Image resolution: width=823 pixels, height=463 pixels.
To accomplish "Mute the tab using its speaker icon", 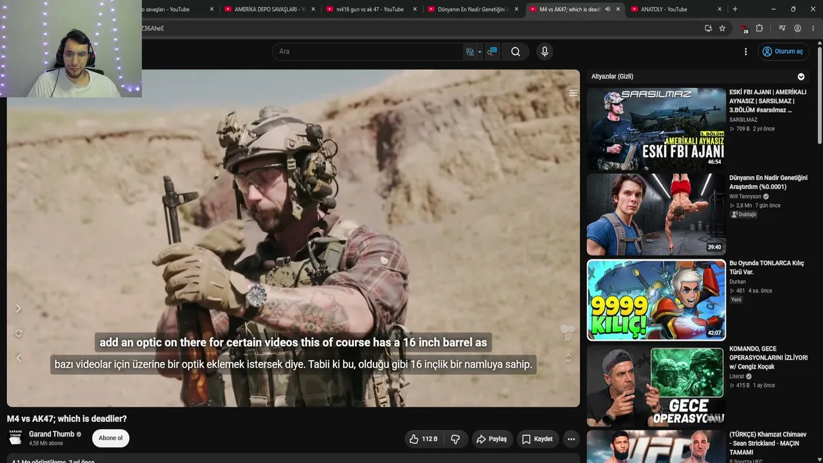I will [608, 9].
